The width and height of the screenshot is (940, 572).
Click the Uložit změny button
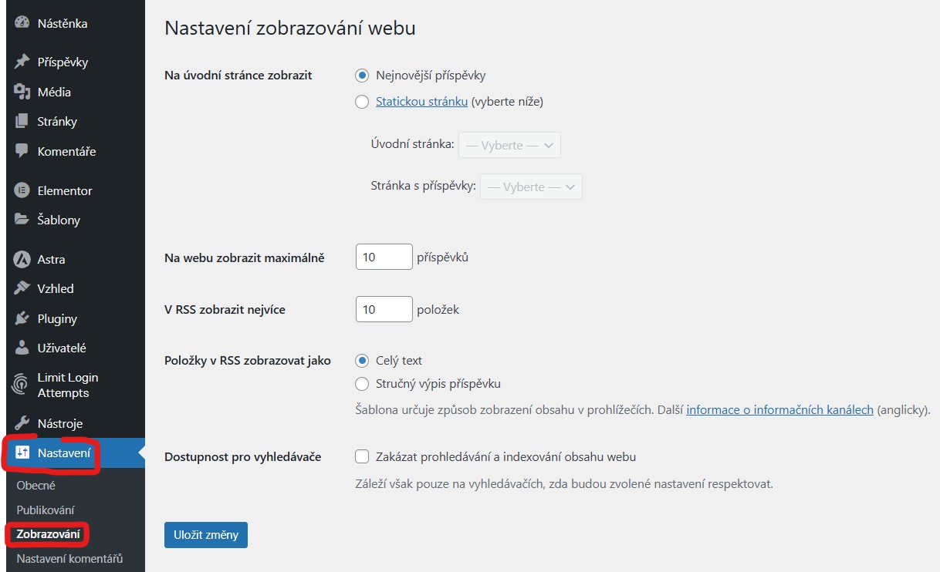[205, 534]
